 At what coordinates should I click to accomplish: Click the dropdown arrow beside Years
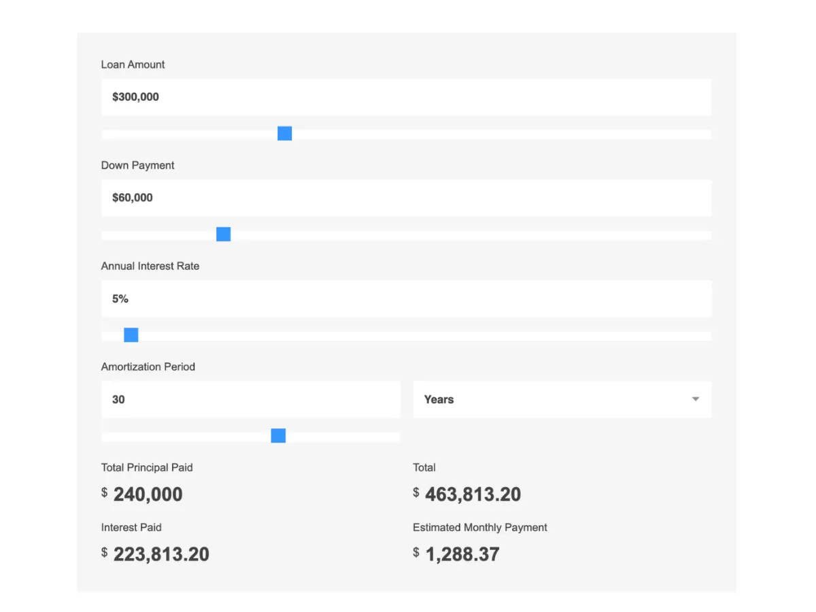pos(695,399)
